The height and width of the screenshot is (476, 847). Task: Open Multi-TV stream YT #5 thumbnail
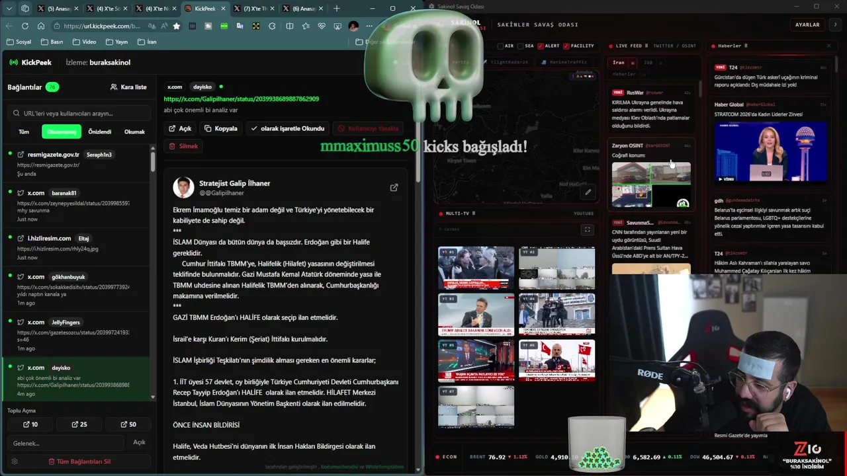click(x=476, y=361)
